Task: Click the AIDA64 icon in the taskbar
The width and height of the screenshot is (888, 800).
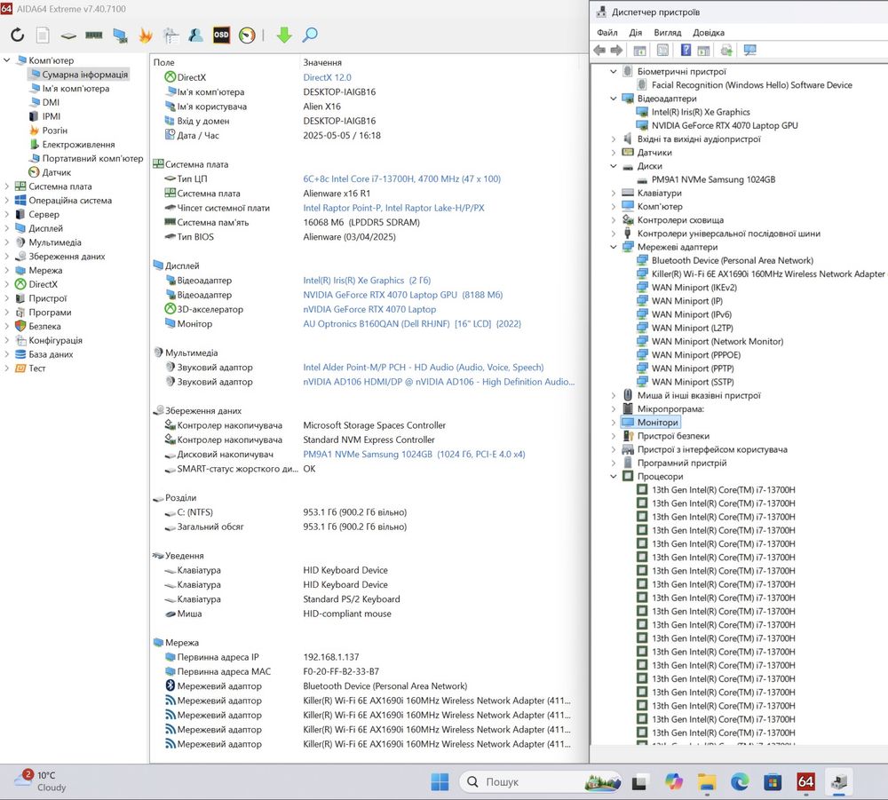Action: (x=806, y=782)
